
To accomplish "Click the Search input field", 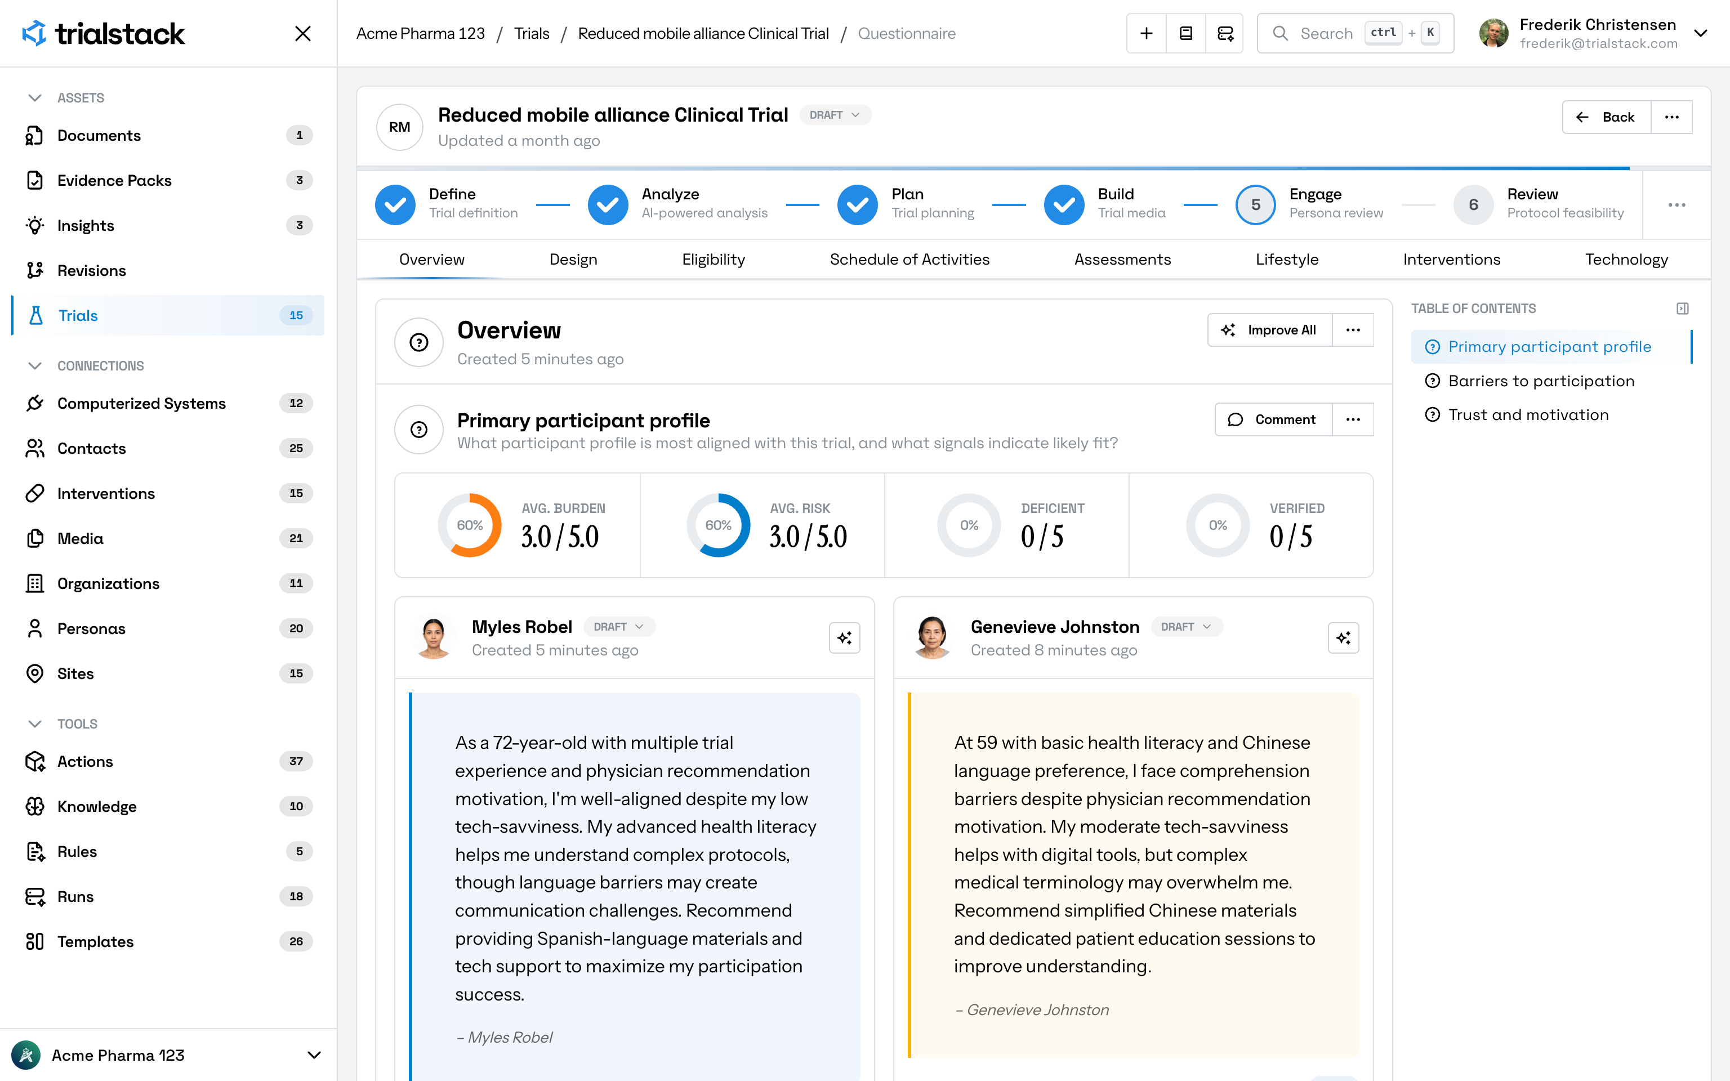I will [x=1356, y=34].
